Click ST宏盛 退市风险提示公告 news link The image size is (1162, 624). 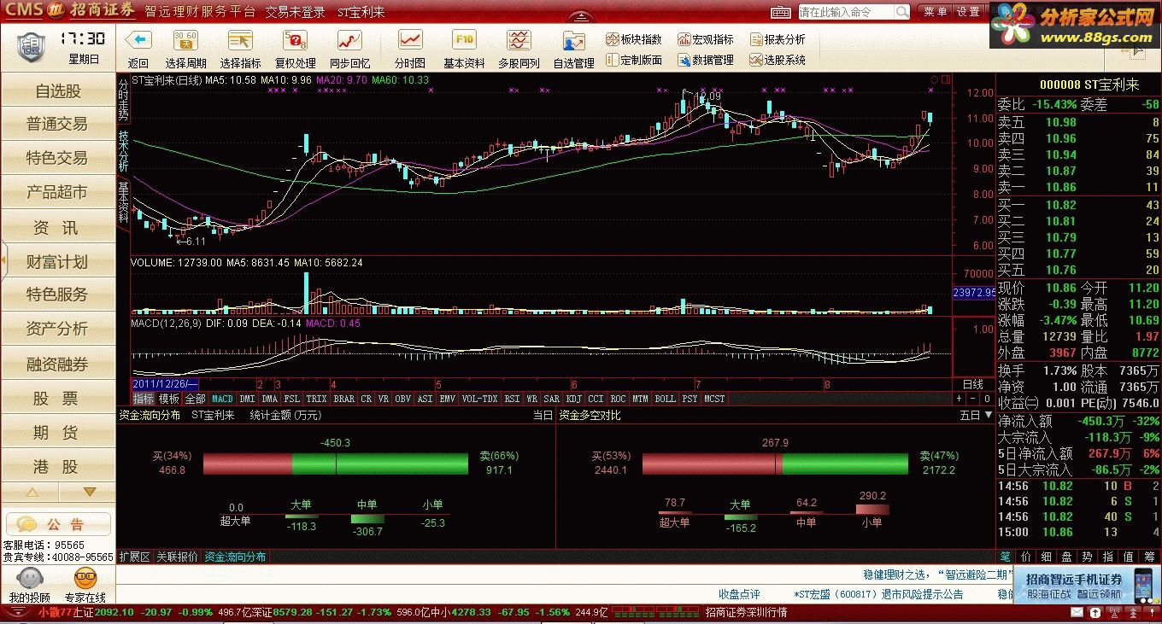point(879,594)
